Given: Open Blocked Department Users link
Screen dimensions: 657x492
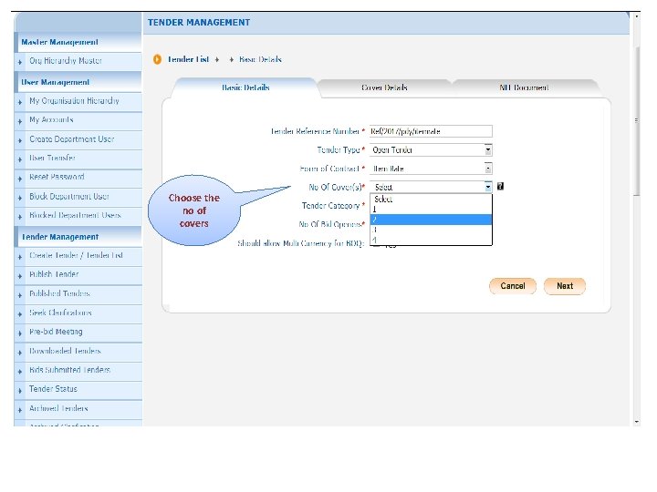Looking at the screenshot, I should point(75,215).
